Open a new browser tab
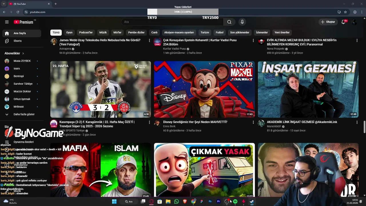 [55, 4]
